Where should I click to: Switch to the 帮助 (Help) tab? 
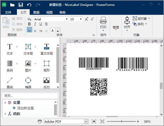coord(63,12)
